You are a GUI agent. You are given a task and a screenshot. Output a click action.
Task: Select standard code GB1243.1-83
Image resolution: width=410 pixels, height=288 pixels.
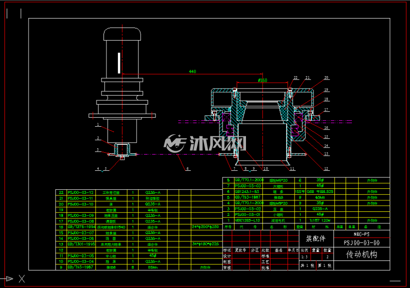coord(247,191)
